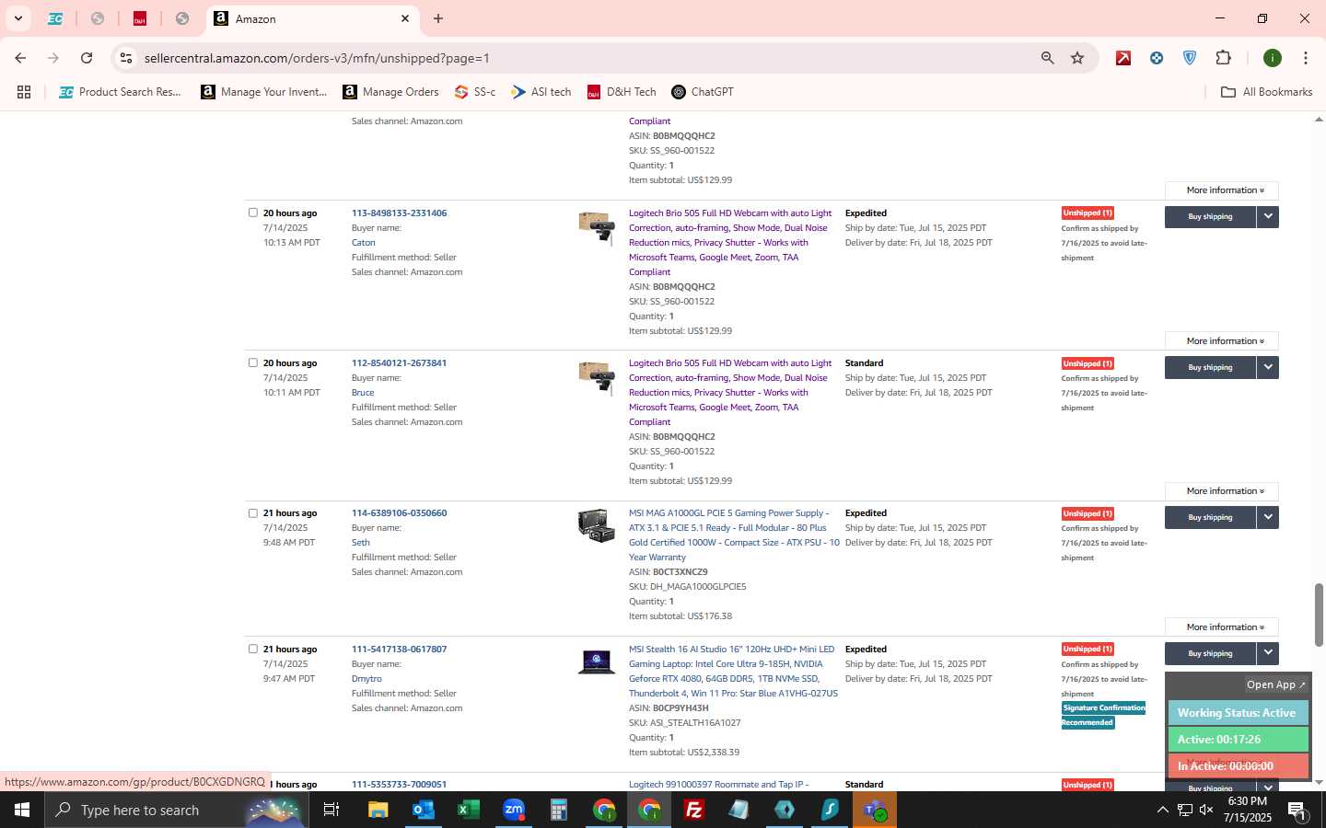Open the zoom magnifier icon in address bar

(x=1048, y=58)
